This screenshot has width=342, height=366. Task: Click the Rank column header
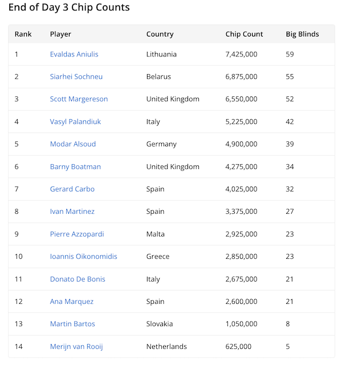tap(23, 34)
